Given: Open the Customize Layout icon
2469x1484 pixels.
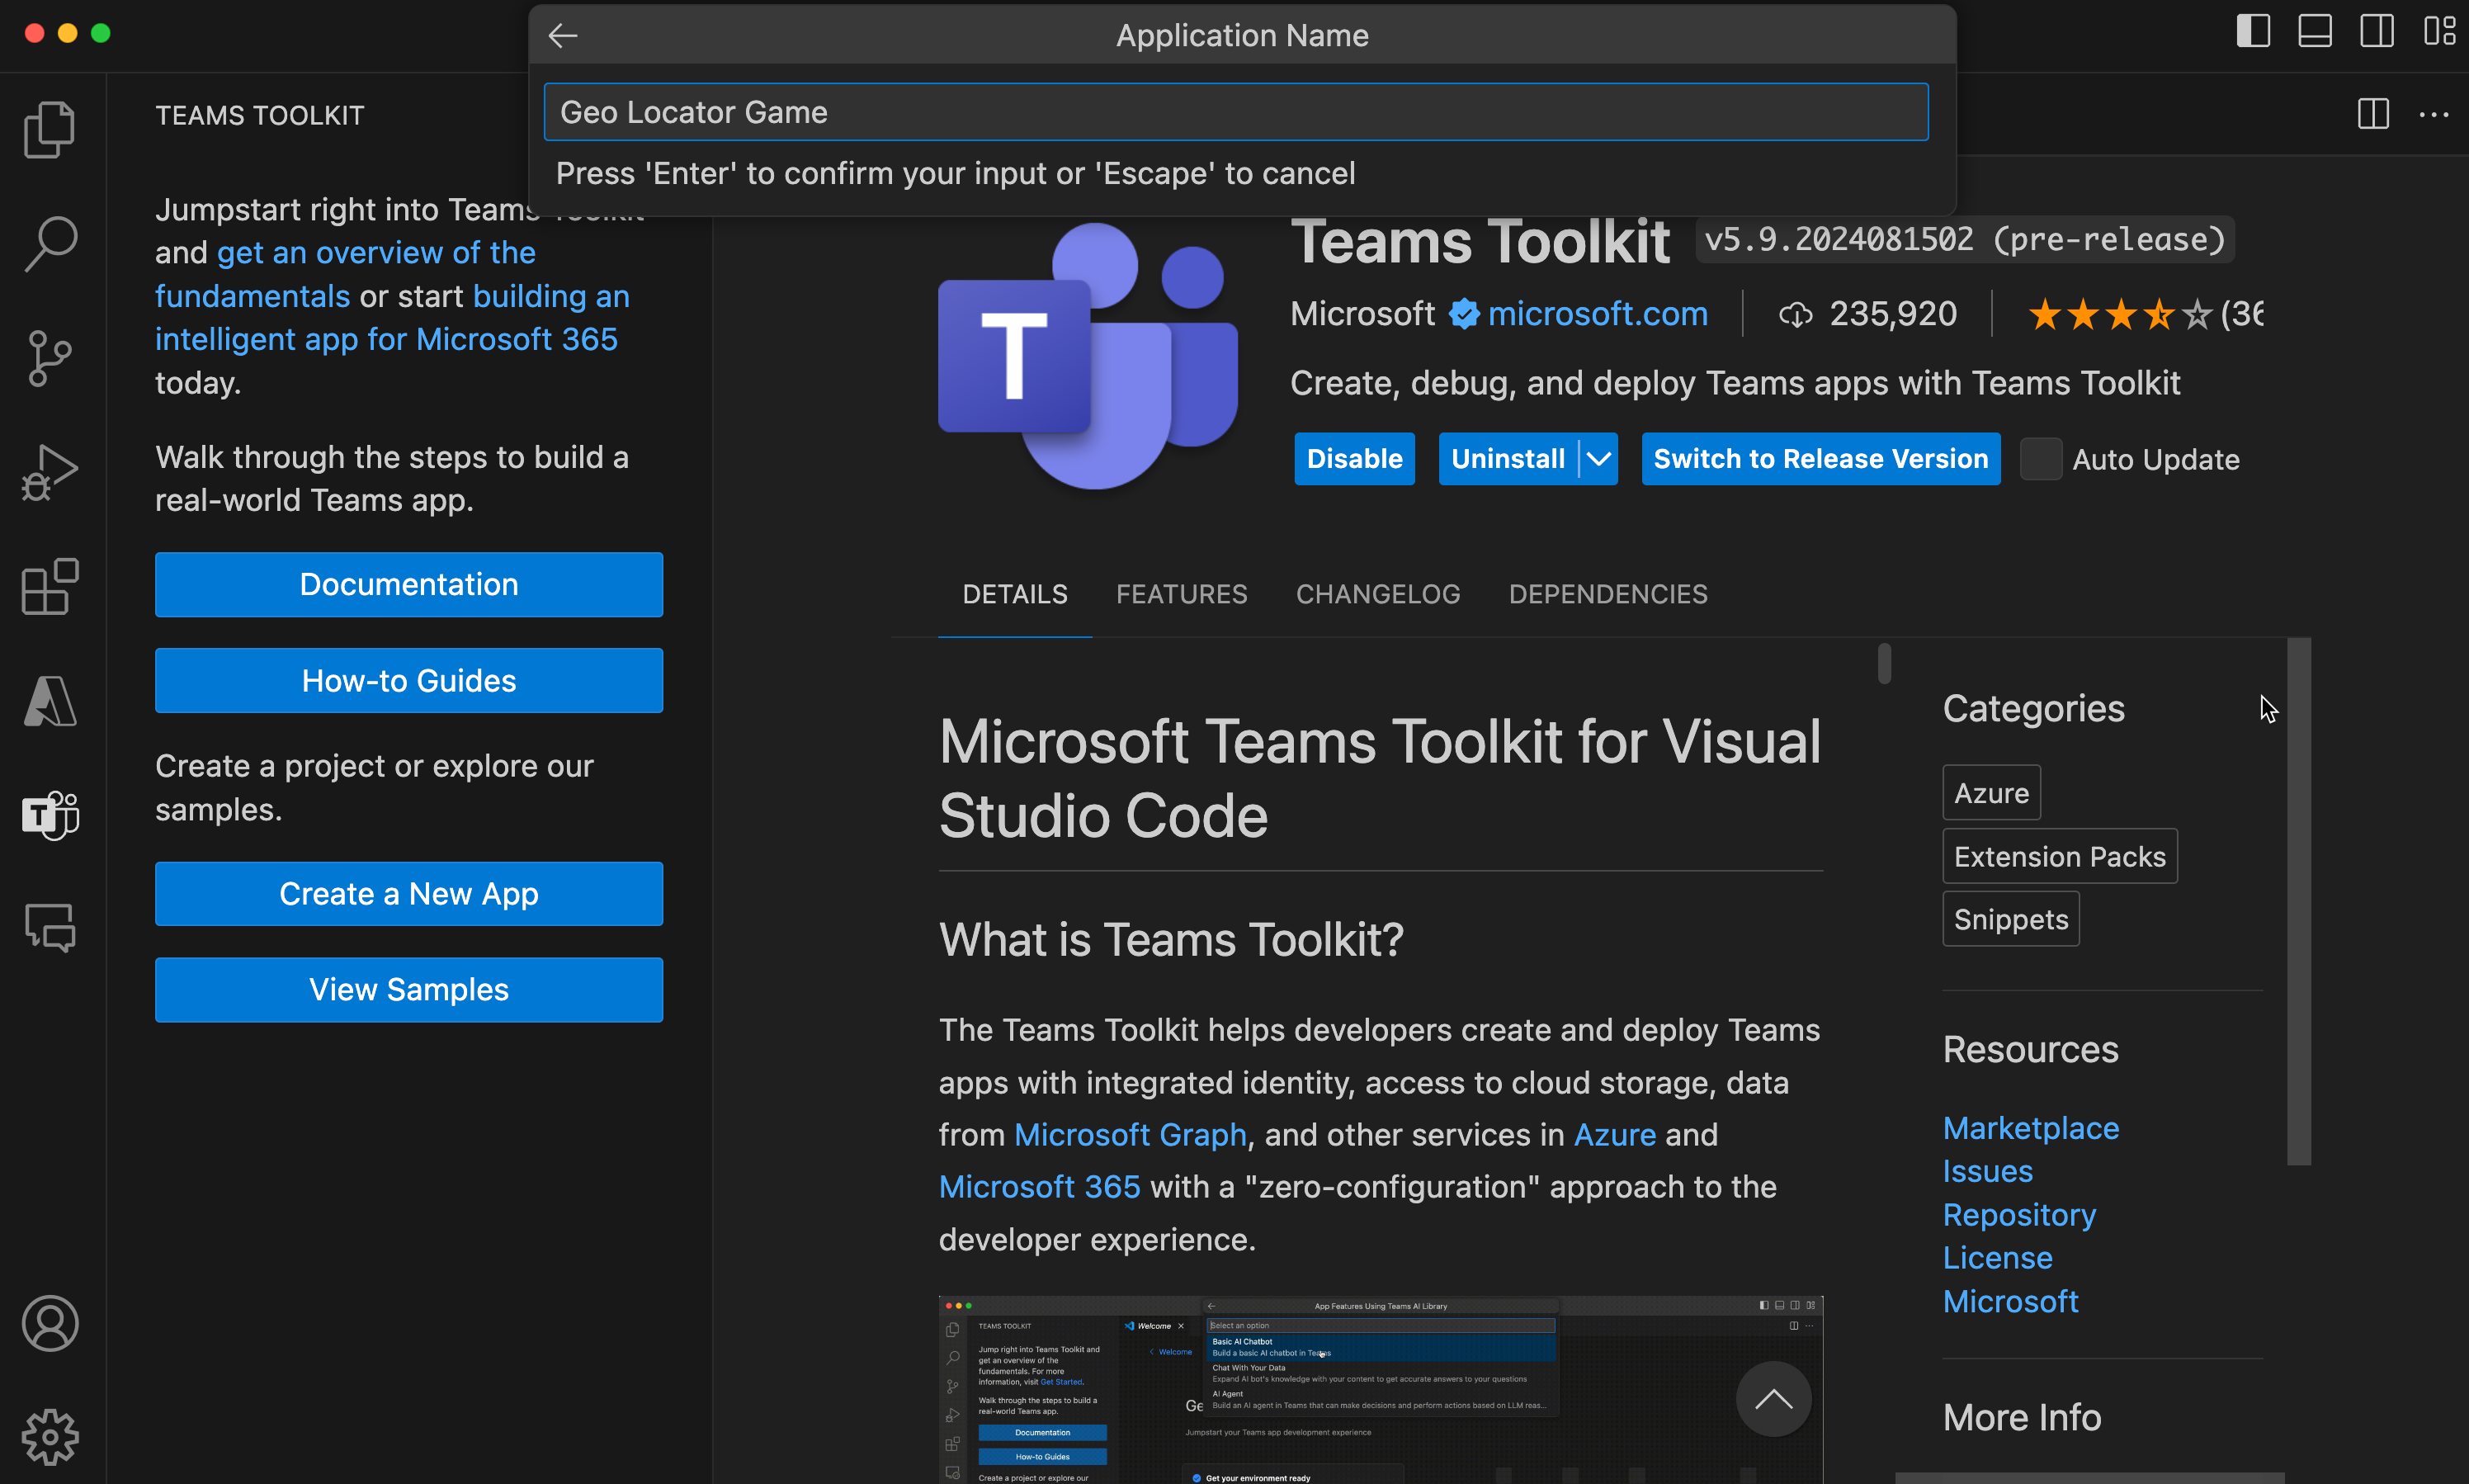Looking at the screenshot, I should pyautogui.click(x=2439, y=31).
